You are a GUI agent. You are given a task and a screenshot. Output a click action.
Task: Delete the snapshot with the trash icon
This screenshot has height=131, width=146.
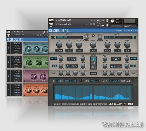[x=94, y=24]
